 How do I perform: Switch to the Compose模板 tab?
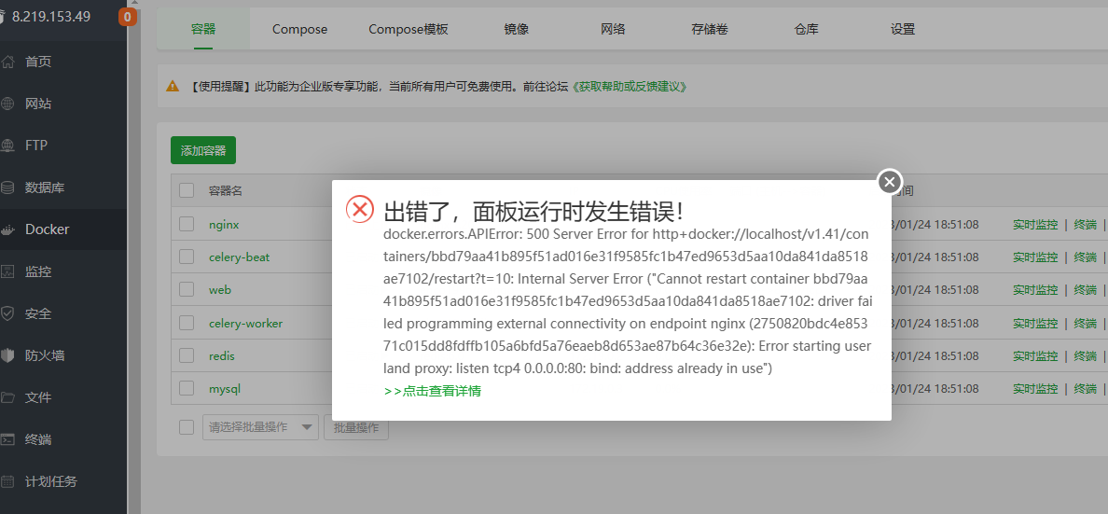pos(409,29)
